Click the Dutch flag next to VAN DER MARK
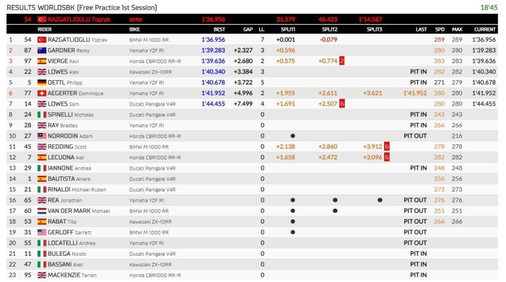Screen dimensions: 506x282 tap(41, 211)
